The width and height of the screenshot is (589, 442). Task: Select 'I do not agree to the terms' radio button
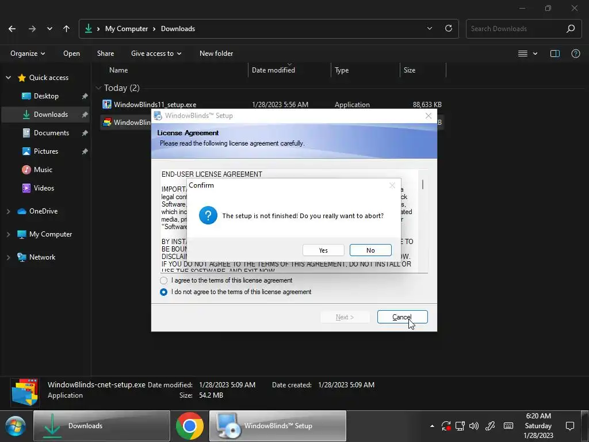(163, 292)
